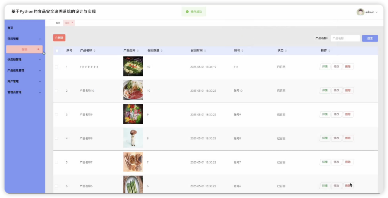The height and width of the screenshot is (198, 388).
Task: Sort by 产品图片 column arrows
Action: pyautogui.click(x=138, y=50)
